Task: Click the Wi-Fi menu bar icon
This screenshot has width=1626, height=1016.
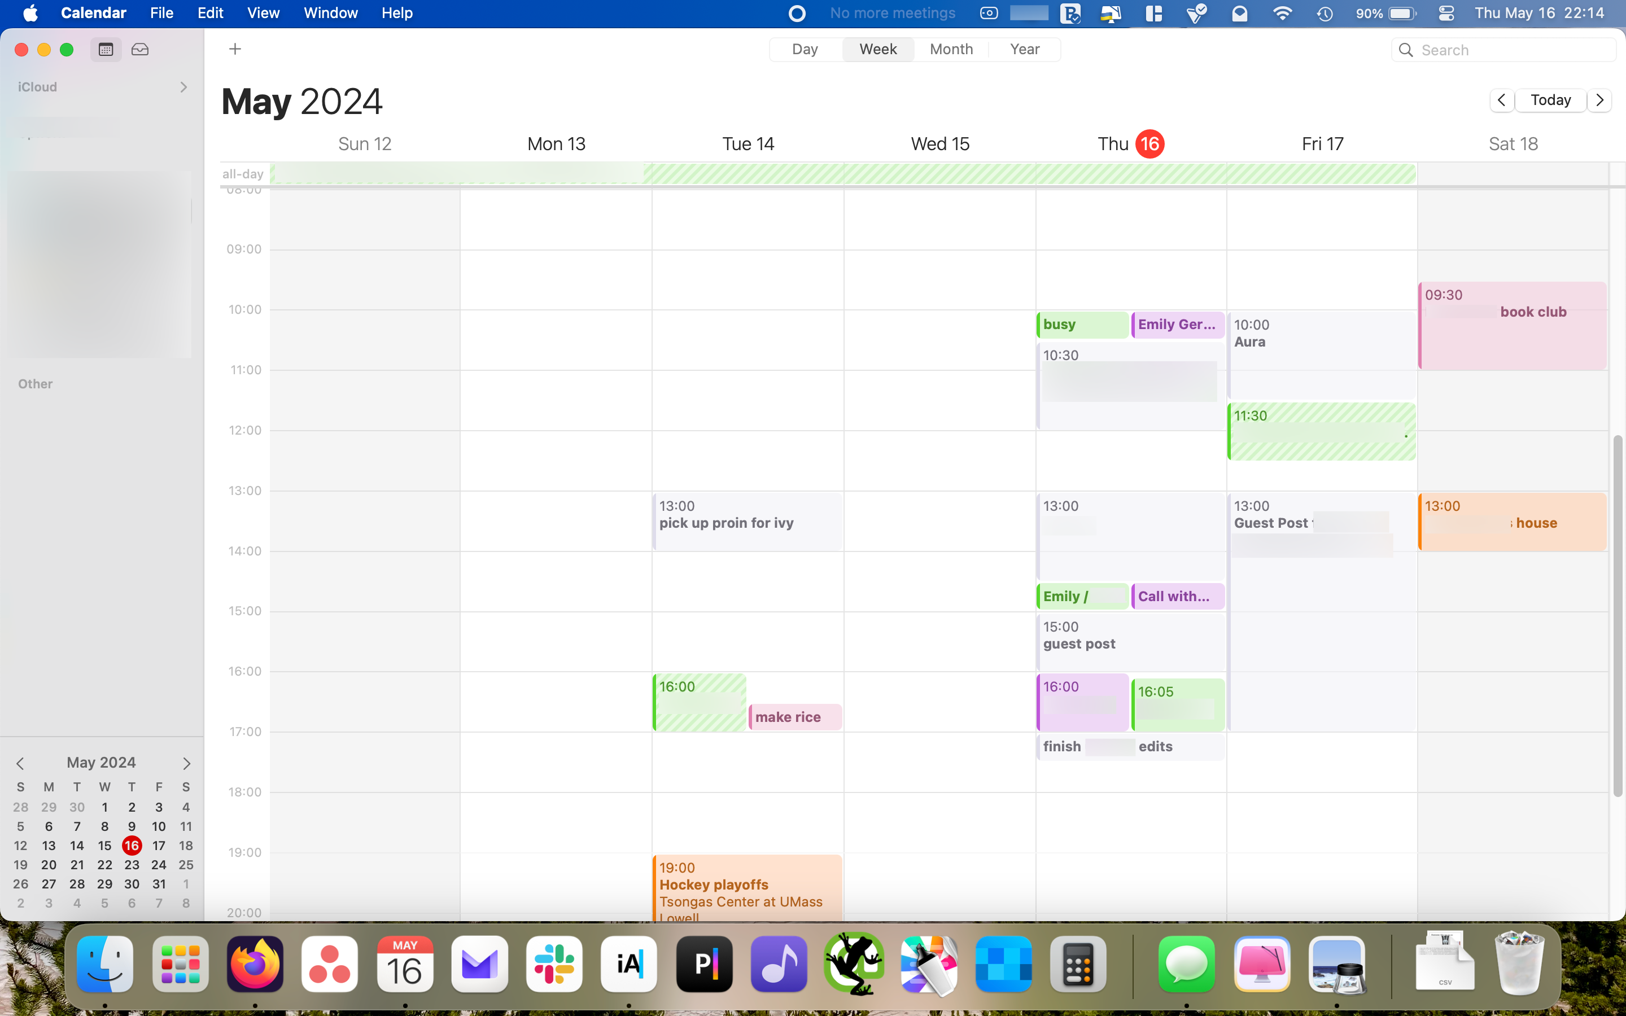Action: click(x=1282, y=13)
